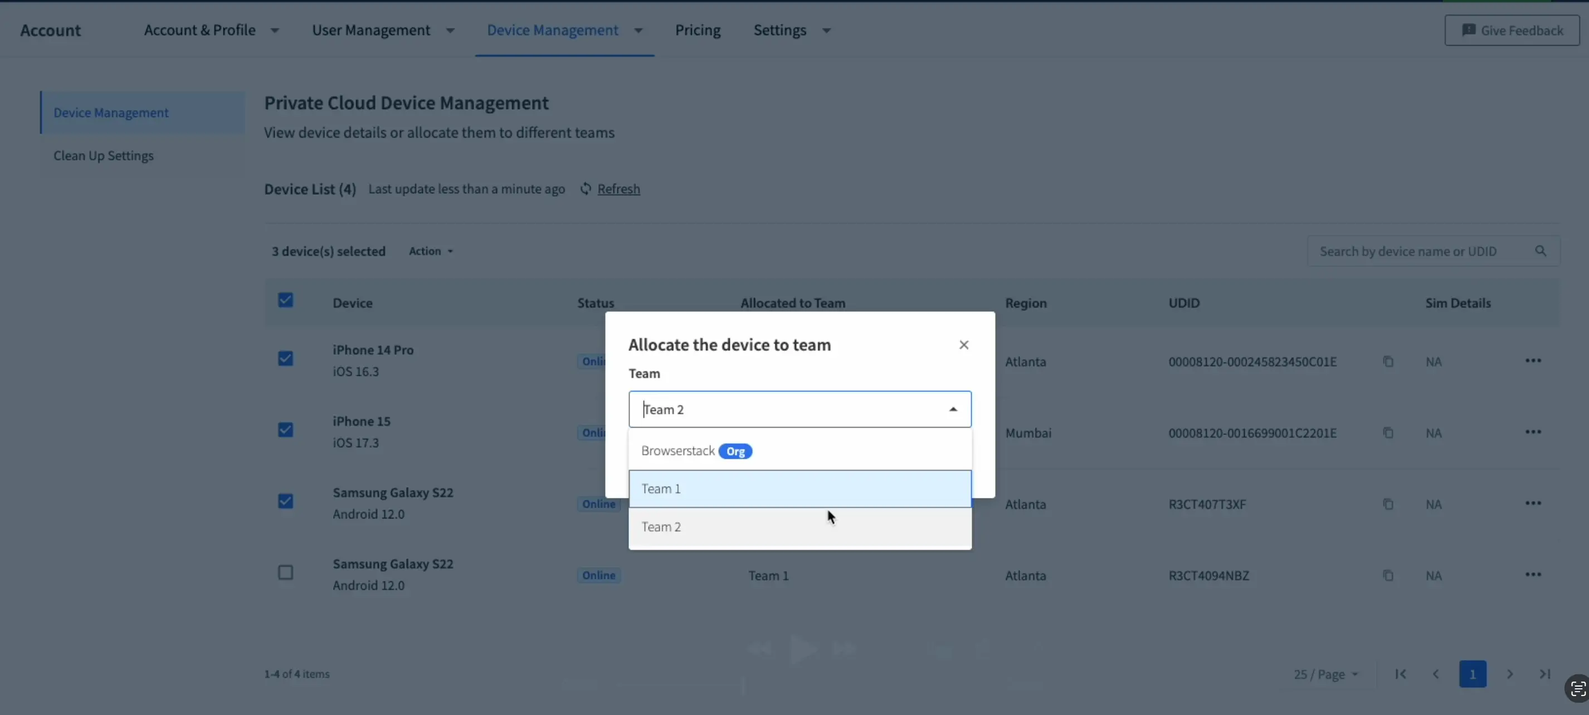Uncheck the iPhone 14 Pro checkbox
The image size is (1589, 715).
coord(285,359)
